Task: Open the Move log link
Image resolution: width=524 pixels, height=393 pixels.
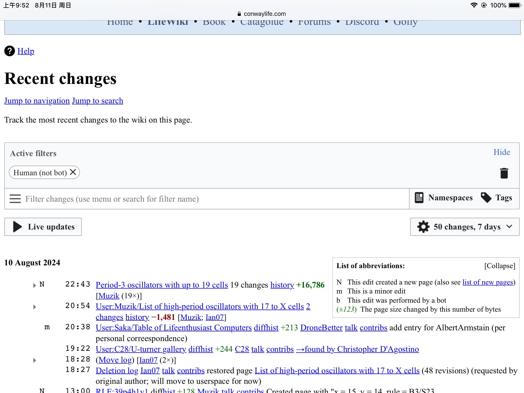Action: pos(115,360)
